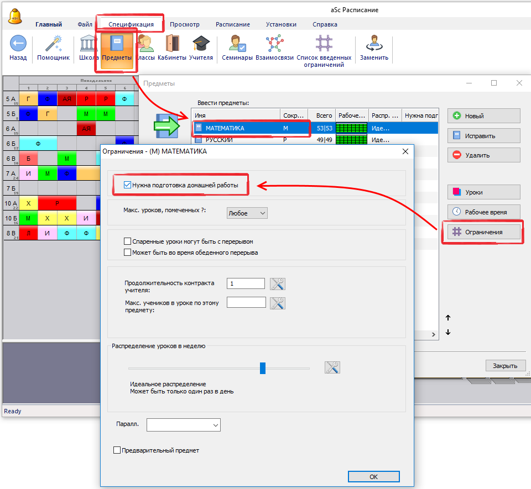Open Список введенных ограничений grid icon

(x=324, y=44)
